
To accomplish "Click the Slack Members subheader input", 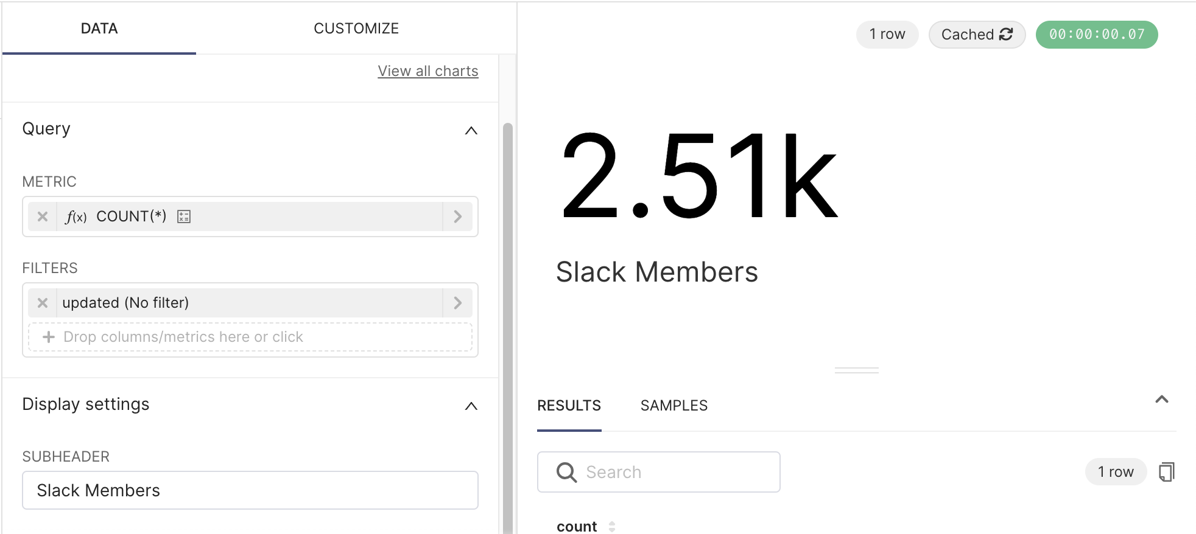I will [x=250, y=490].
